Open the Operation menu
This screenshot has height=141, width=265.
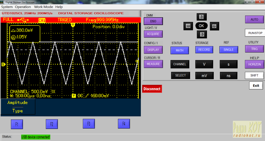click(x=23, y=7)
